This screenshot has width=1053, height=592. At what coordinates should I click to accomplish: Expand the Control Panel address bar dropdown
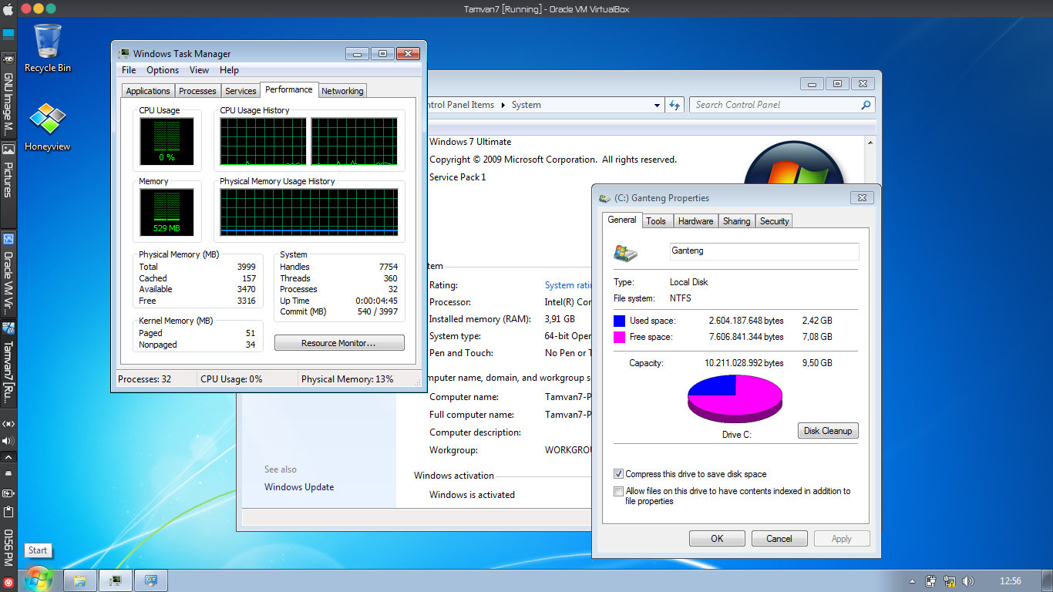pyautogui.click(x=657, y=106)
